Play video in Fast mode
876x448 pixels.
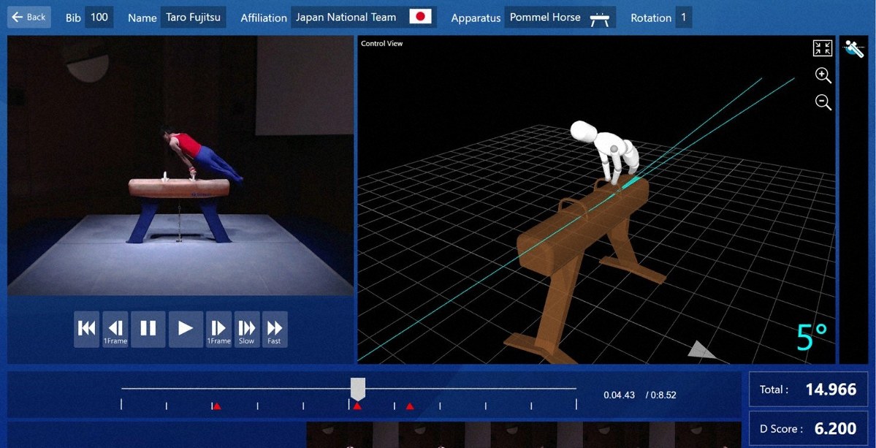point(274,329)
